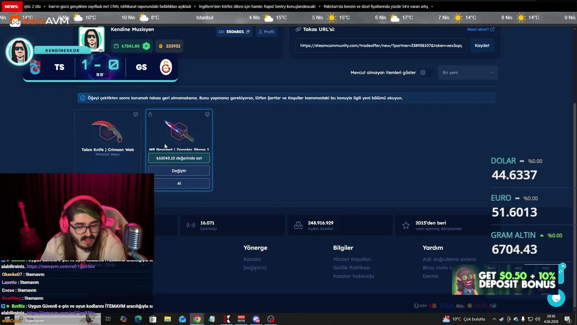This screenshot has height=325, width=577.
Task: Switch to Google Chrome in the taskbar
Action: [197, 319]
